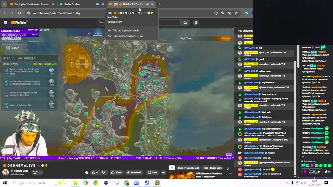The width and height of the screenshot is (333, 187).
Task: Dislike the video with thumbs down
Action: 104,172
